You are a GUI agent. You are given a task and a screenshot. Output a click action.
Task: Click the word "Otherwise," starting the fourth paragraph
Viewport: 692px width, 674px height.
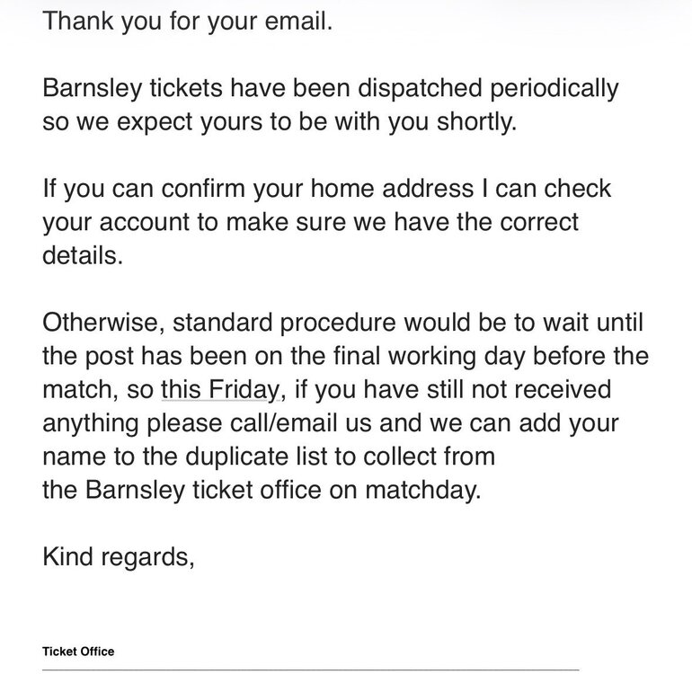pos(103,323)
